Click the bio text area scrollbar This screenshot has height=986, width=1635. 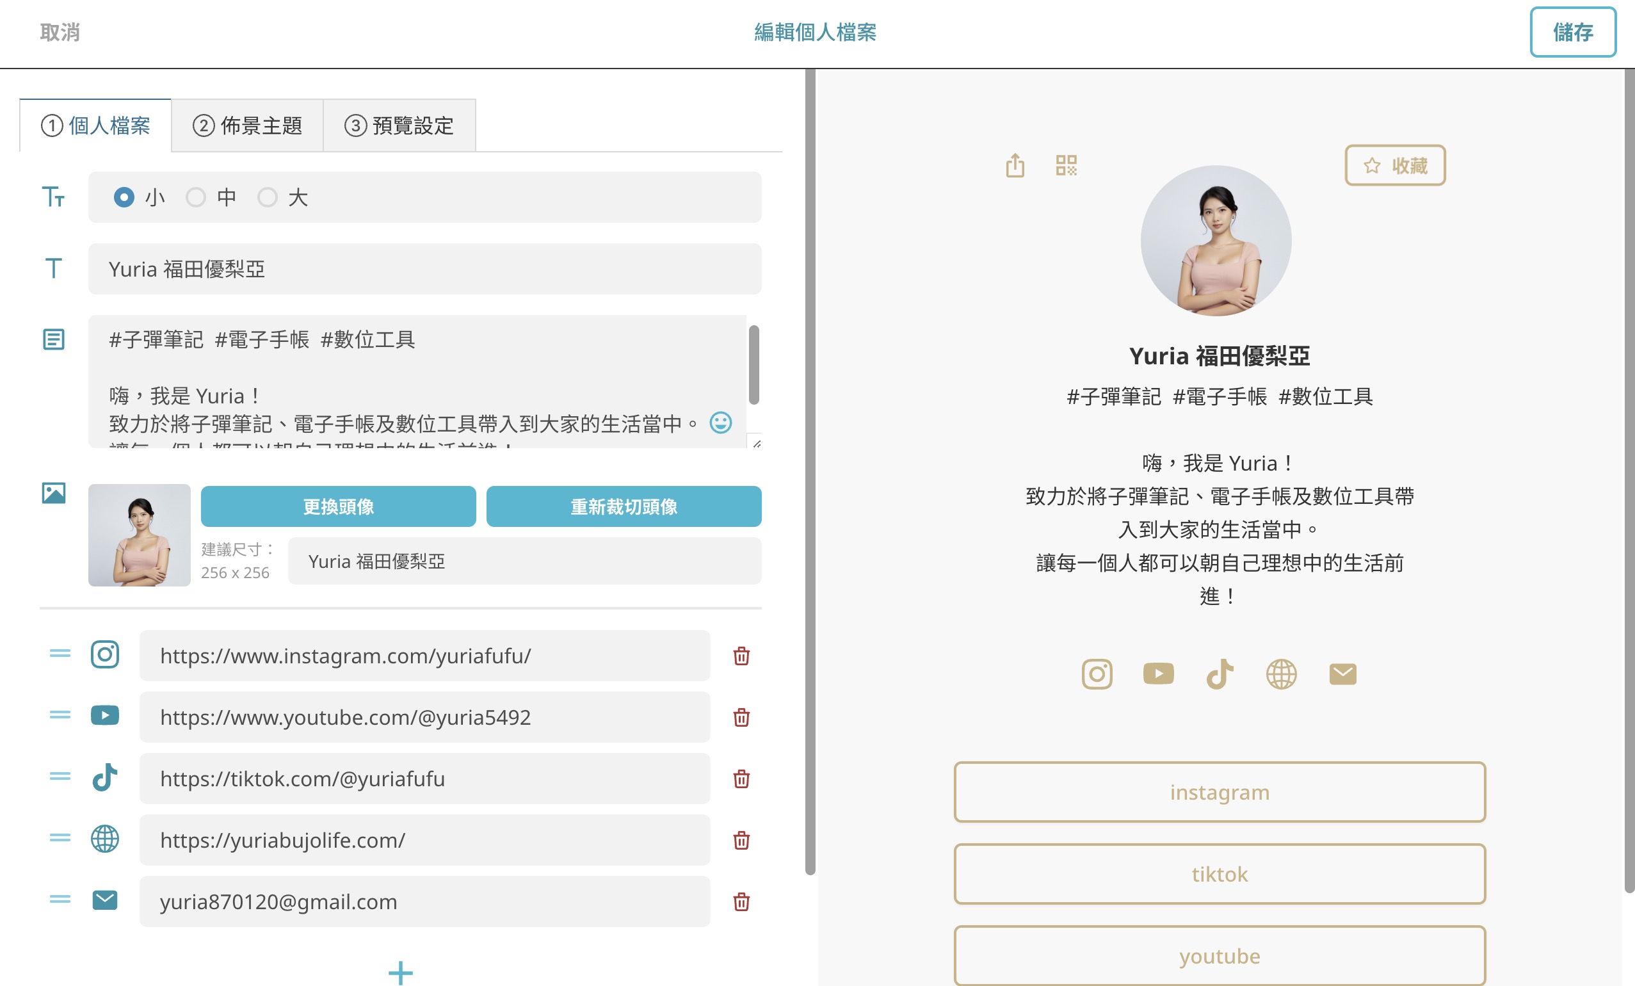753,364
